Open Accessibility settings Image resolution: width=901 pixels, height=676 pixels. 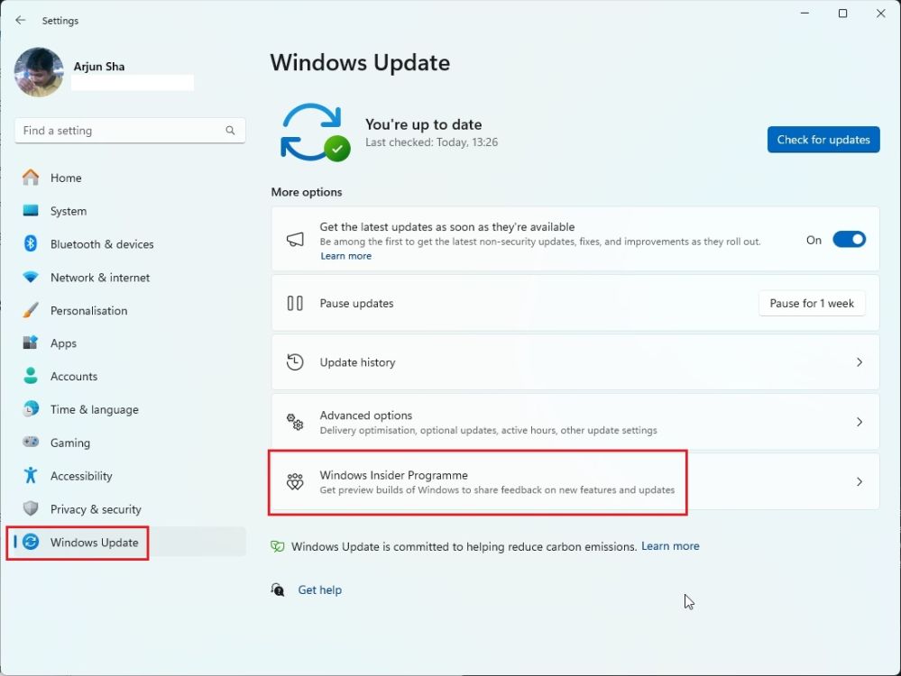(130, 476)
